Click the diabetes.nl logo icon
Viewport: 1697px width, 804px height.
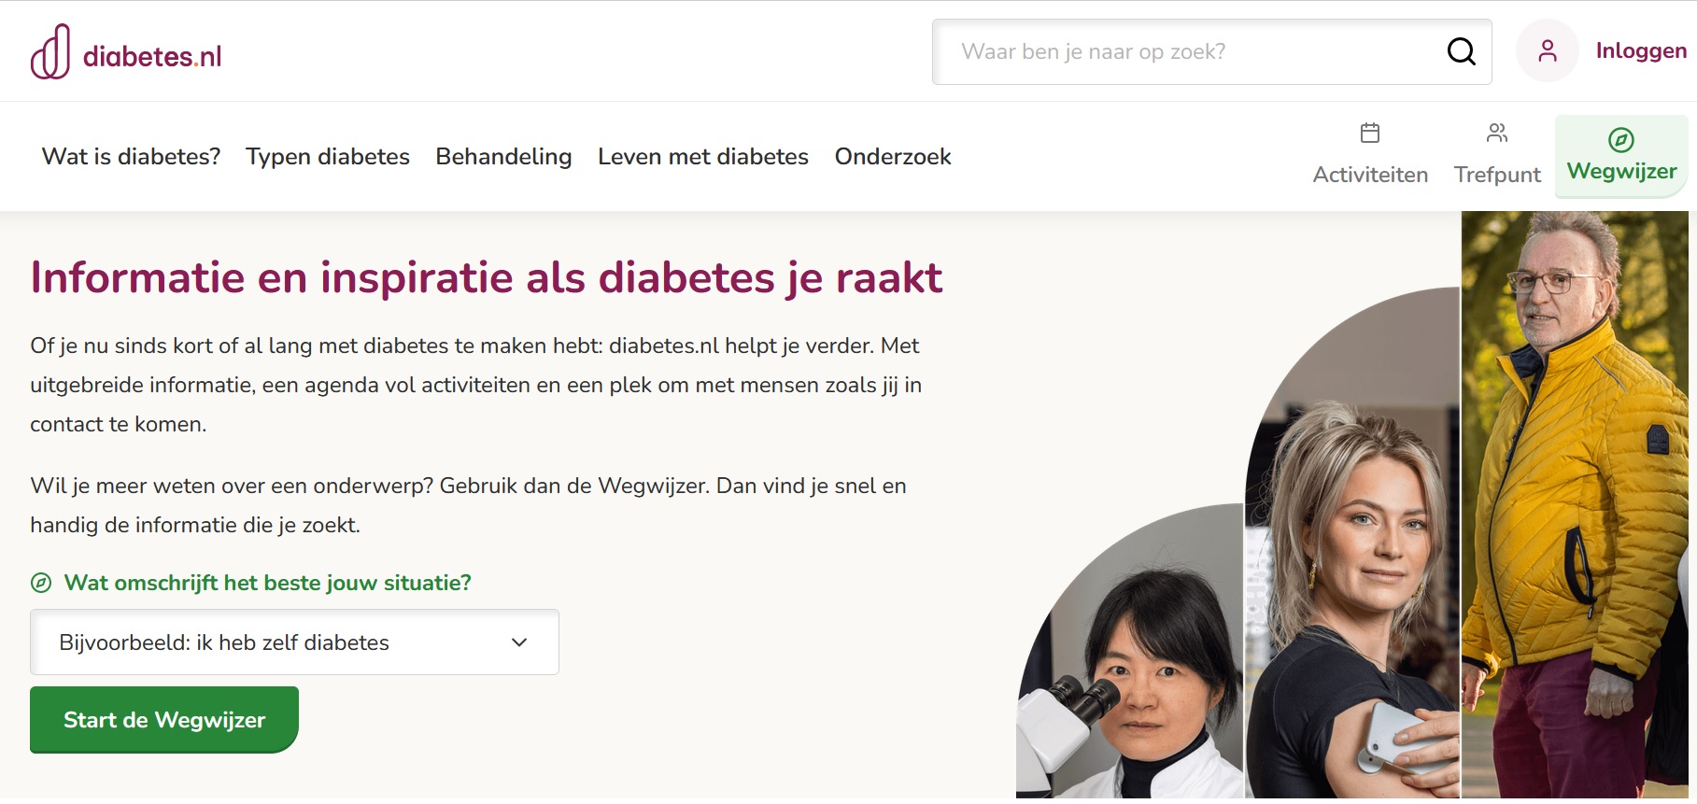click(50, 51)
